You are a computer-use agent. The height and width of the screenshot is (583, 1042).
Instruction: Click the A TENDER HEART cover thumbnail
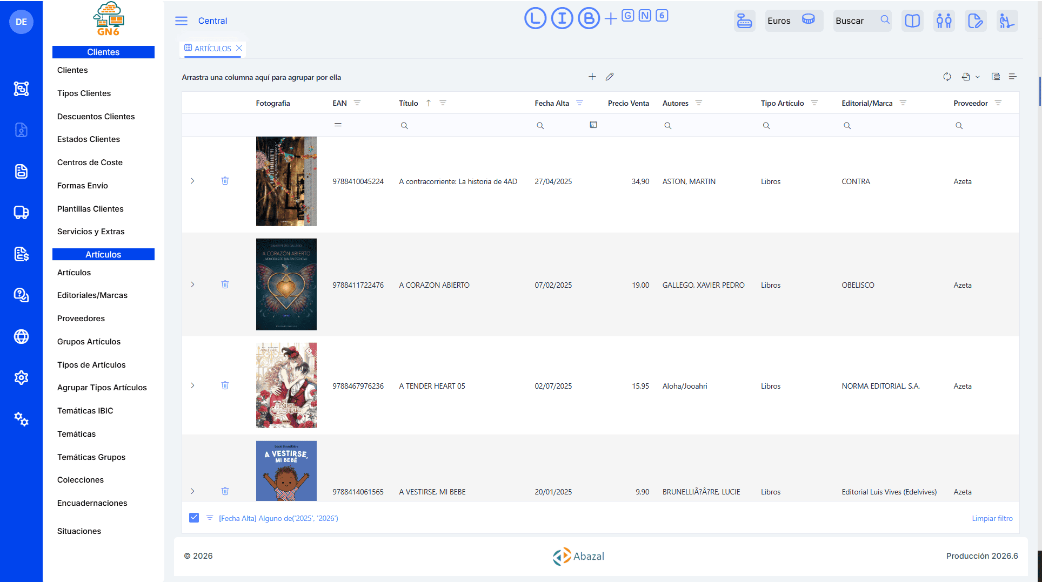[286, 385]
